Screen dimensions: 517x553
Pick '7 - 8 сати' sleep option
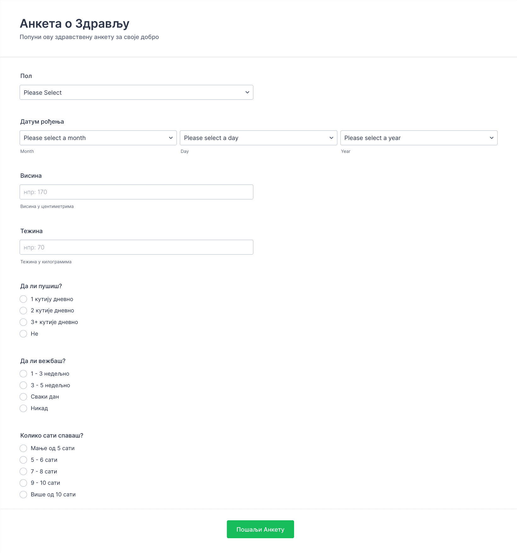(x=23, y=472)
